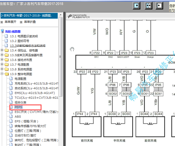Viewport: 175px width, 146px height.
Task: Click the 后部天线 antenna box in diagram
Action: pos(150,127)
